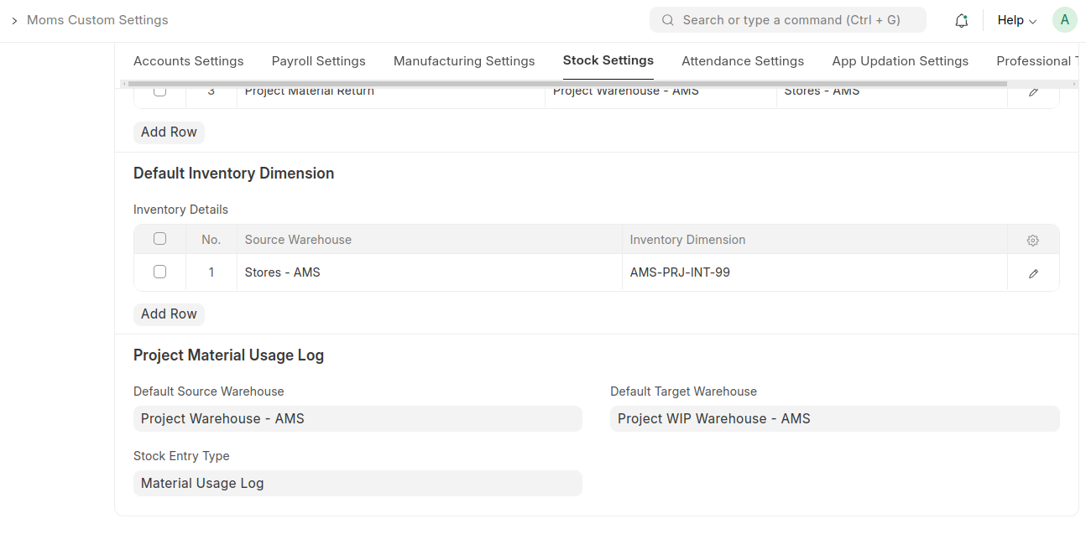This screenshot has height=534, width=1086.
Task: Add Row to the Inventory Details table
Action: click(169, 314)
